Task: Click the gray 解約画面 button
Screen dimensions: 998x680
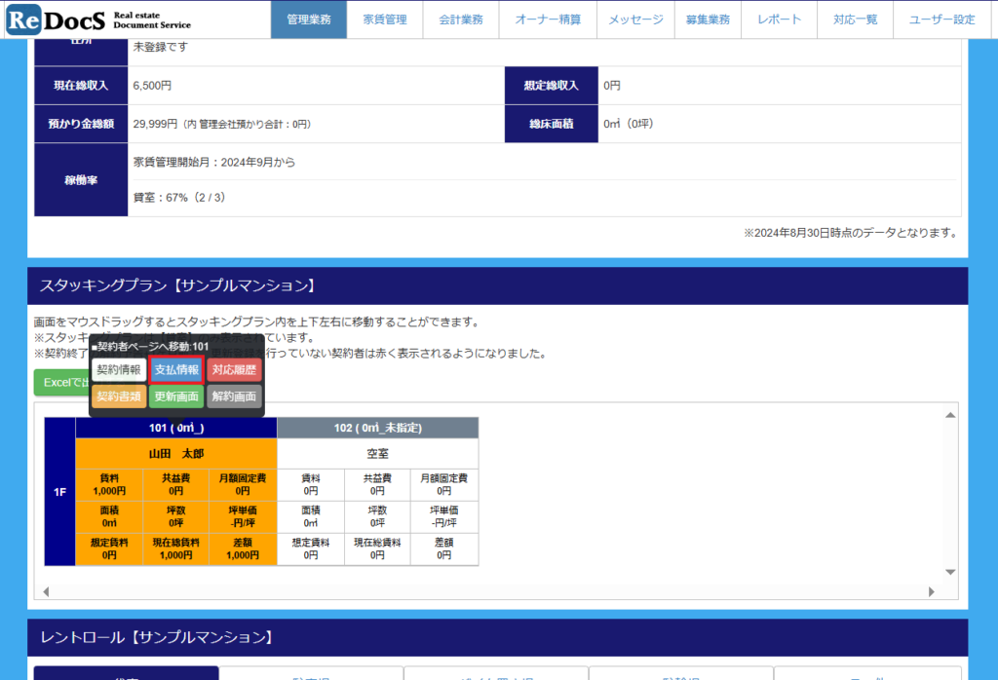Action: (x=234, y=397)
